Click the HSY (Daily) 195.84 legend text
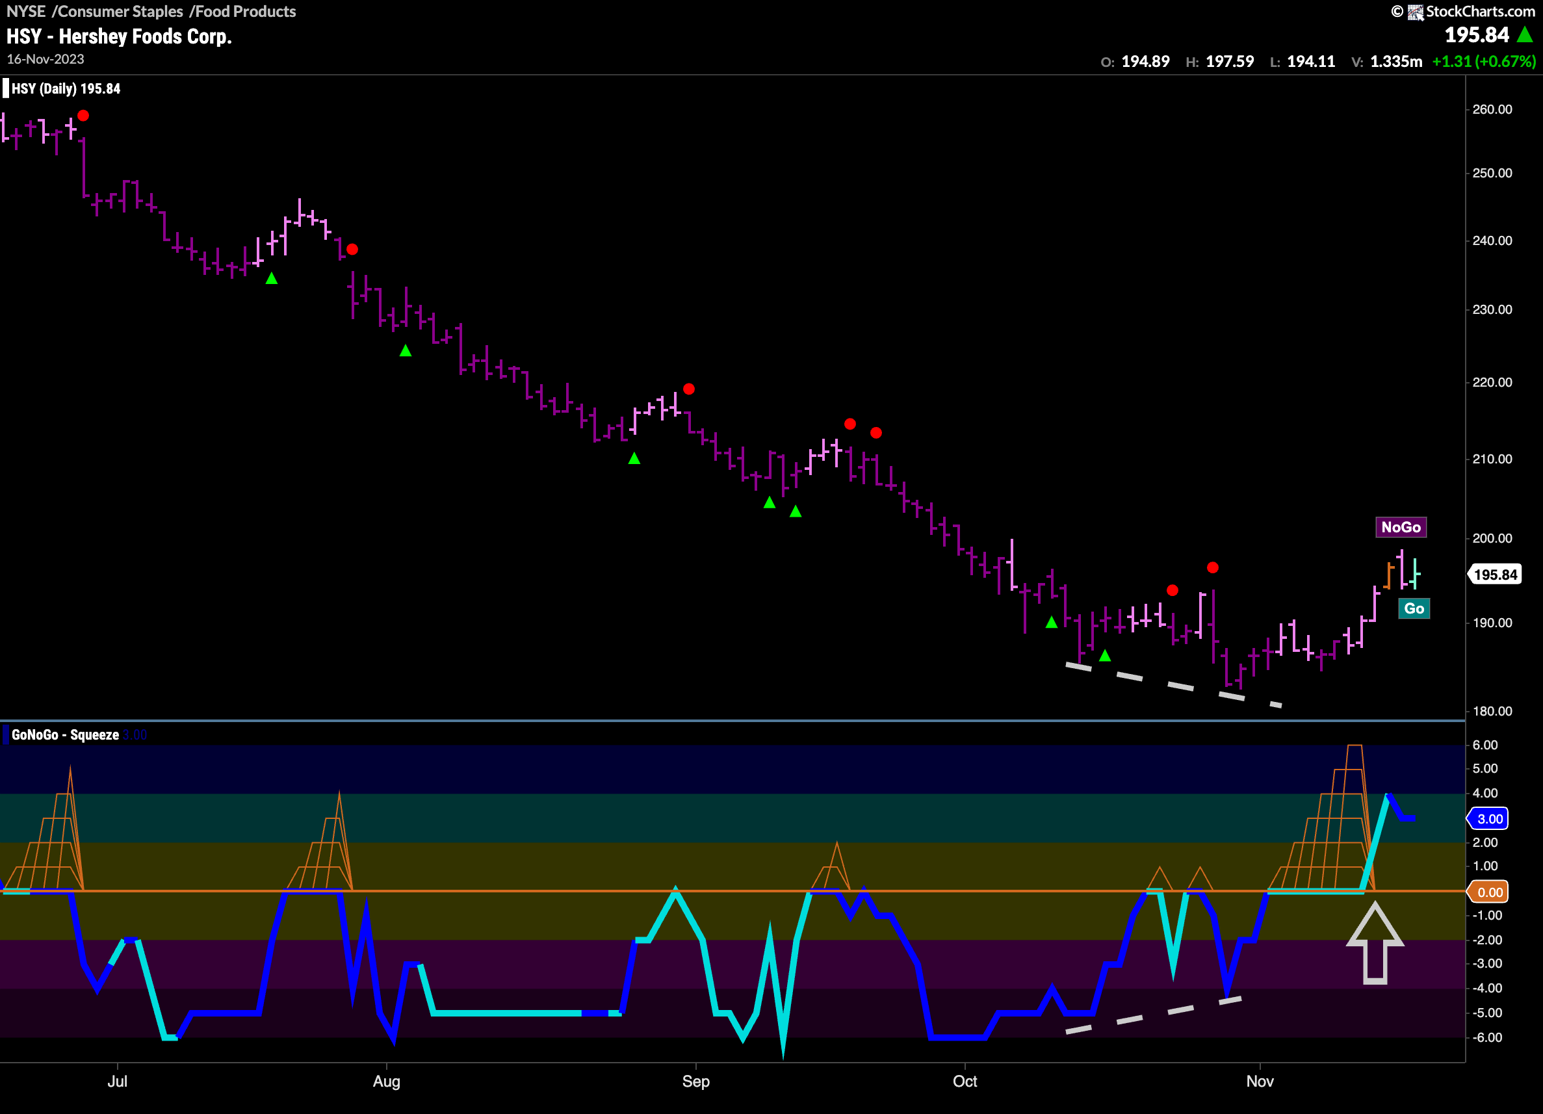The width and height of the screenshot is (1543, 1114). tap(66, 88)
